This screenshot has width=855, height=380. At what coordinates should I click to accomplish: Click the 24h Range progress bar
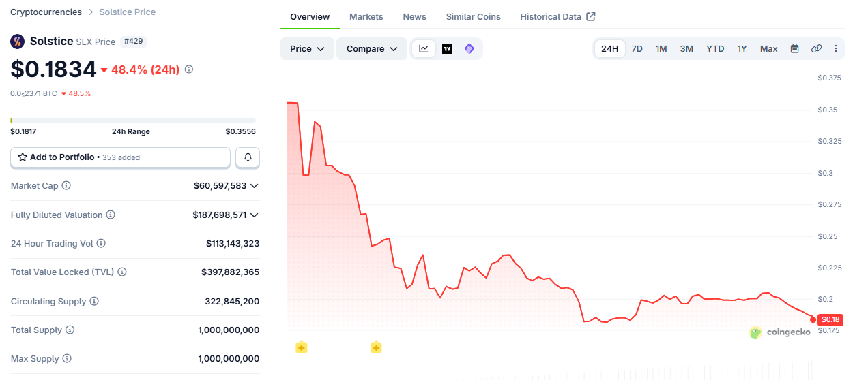click(133, 121)
